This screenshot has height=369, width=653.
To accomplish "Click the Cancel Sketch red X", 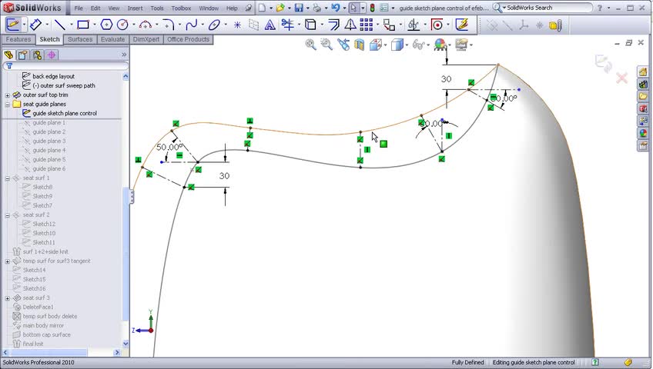I will pyautogui.click(x=621, y=78).
